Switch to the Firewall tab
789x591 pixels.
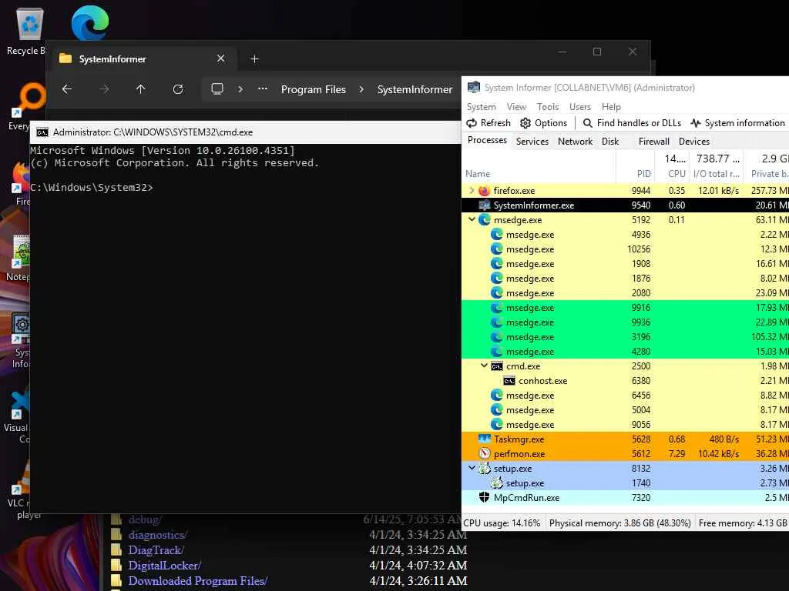click(x=653, y=142)
